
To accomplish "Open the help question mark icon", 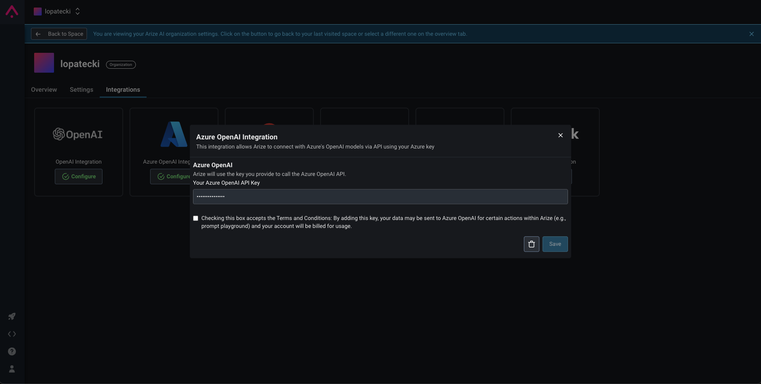I will [12, 351].
